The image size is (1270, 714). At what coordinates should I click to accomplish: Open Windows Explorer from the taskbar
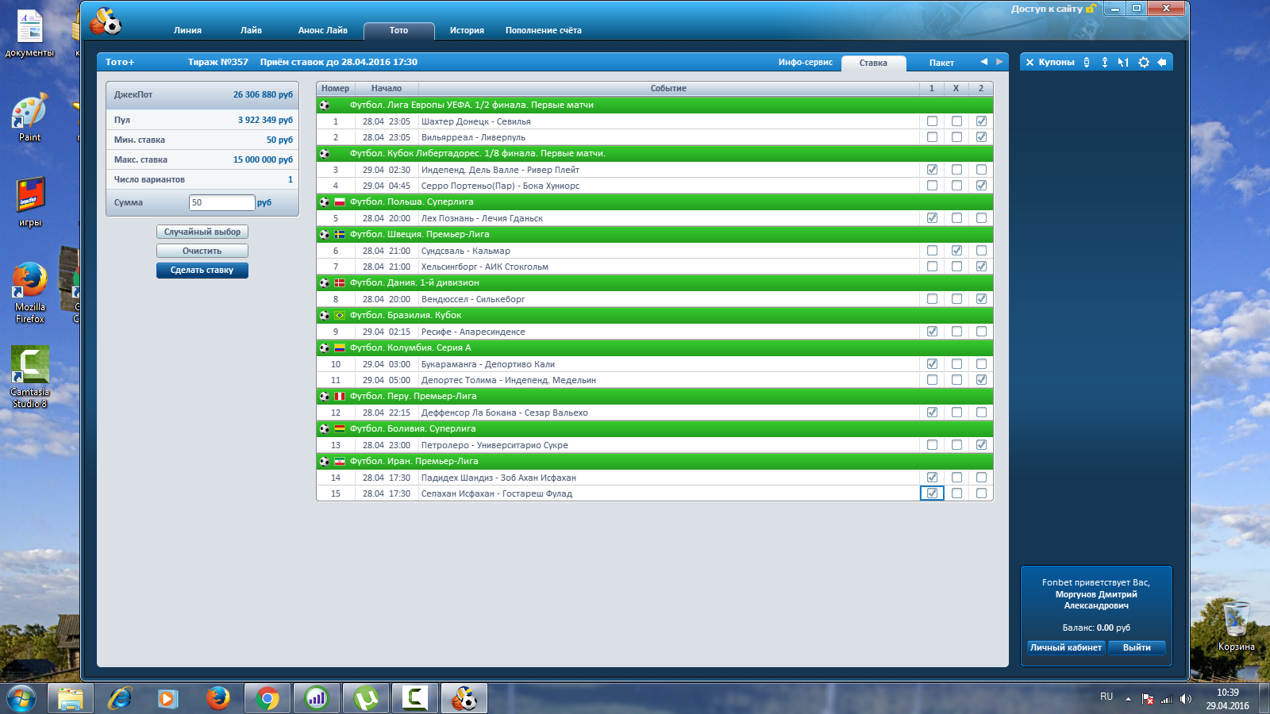click(70, 698)
